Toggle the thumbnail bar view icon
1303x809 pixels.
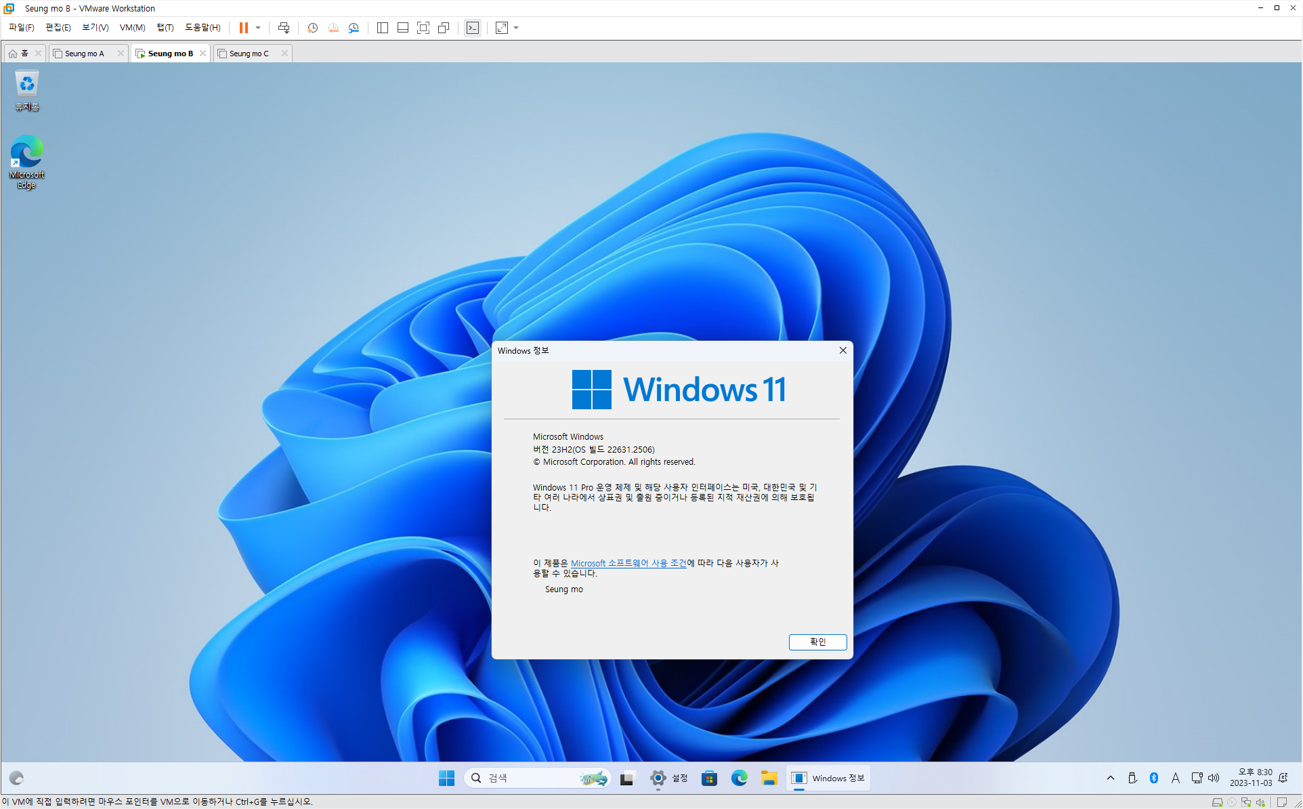(402, 28)
